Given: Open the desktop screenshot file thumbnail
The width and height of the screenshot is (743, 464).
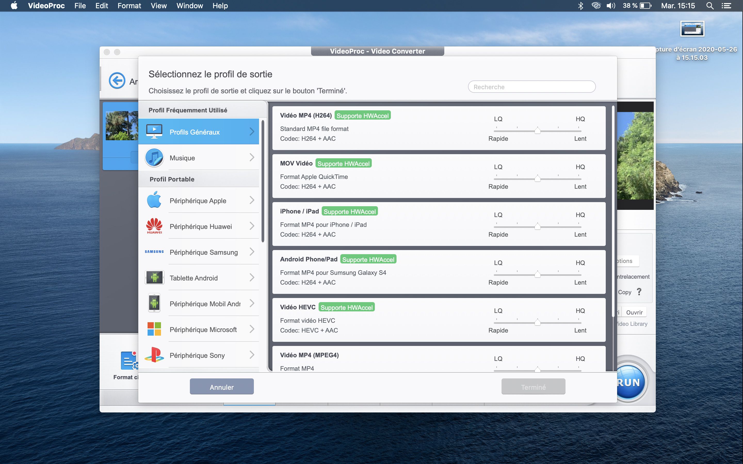Looking at the screenshot, I should click(692, 29).
